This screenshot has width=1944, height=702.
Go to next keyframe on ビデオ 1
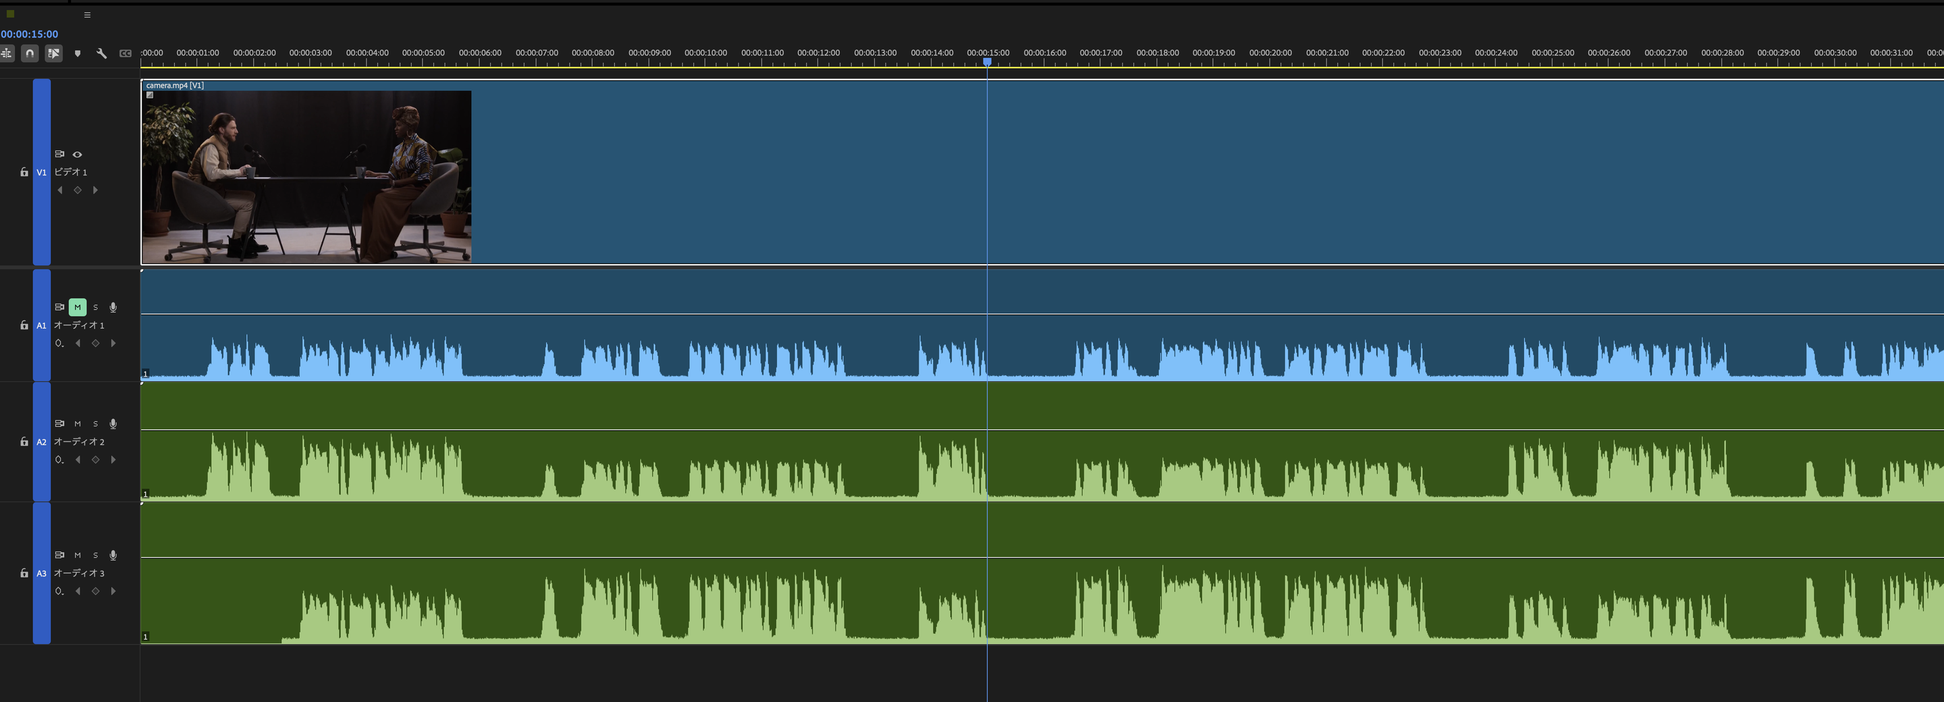pos(95,190)
